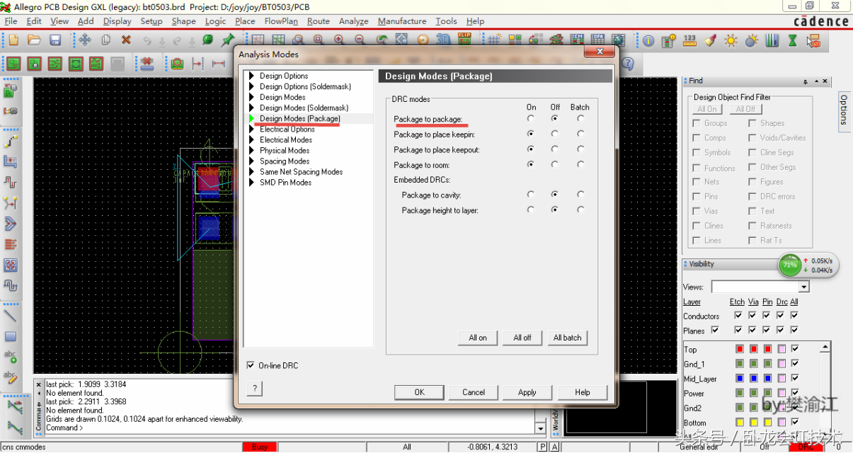This screenshot has width=853, height=453.
Task: Set Package to place keepout to Batch
Action: [580, 149]
